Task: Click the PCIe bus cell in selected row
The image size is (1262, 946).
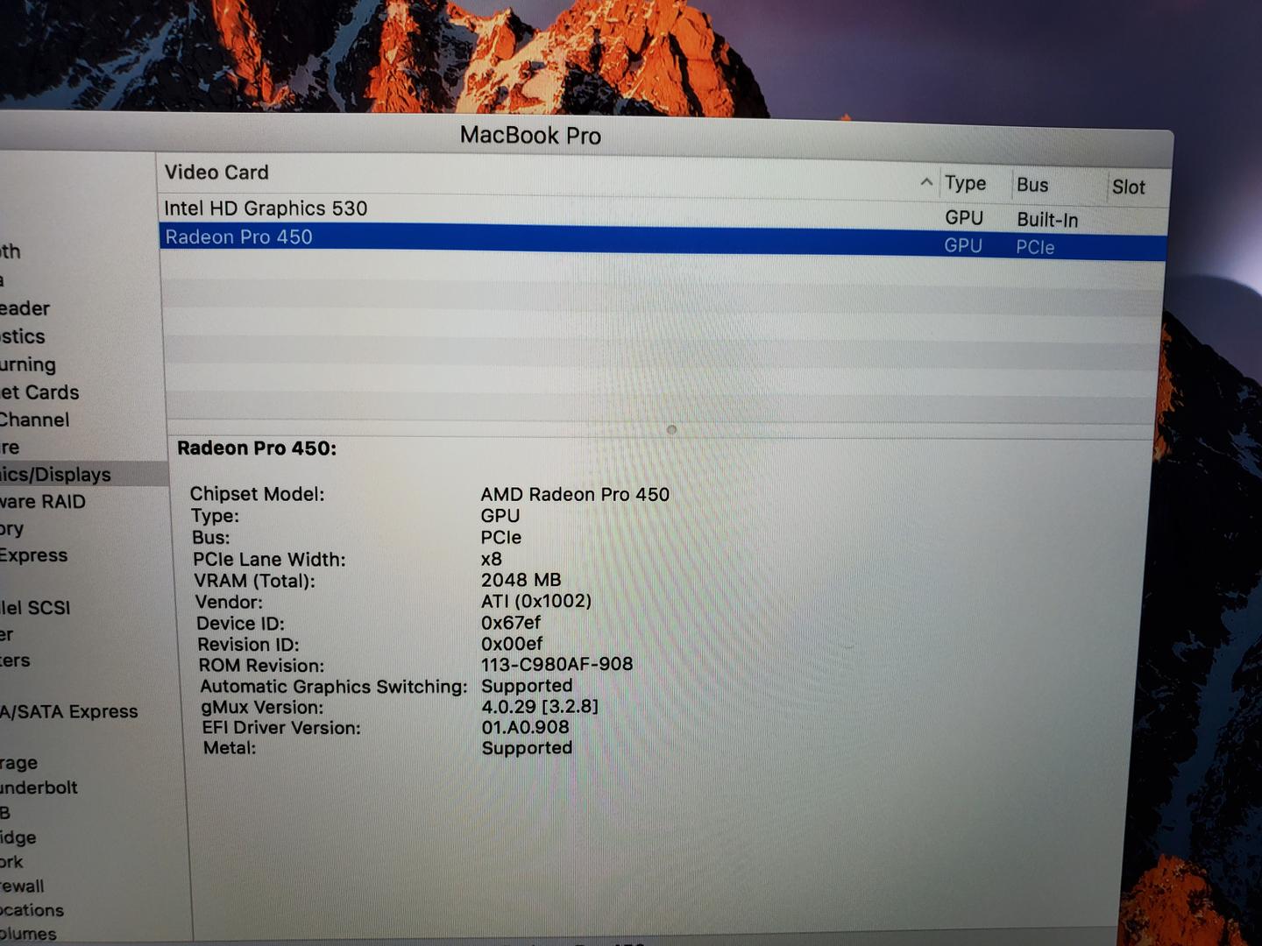Action: (1035, 248)
